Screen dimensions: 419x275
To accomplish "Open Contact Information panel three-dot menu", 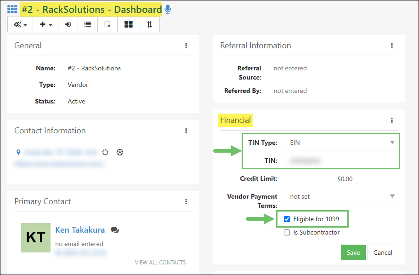I will tap(186, 131).
